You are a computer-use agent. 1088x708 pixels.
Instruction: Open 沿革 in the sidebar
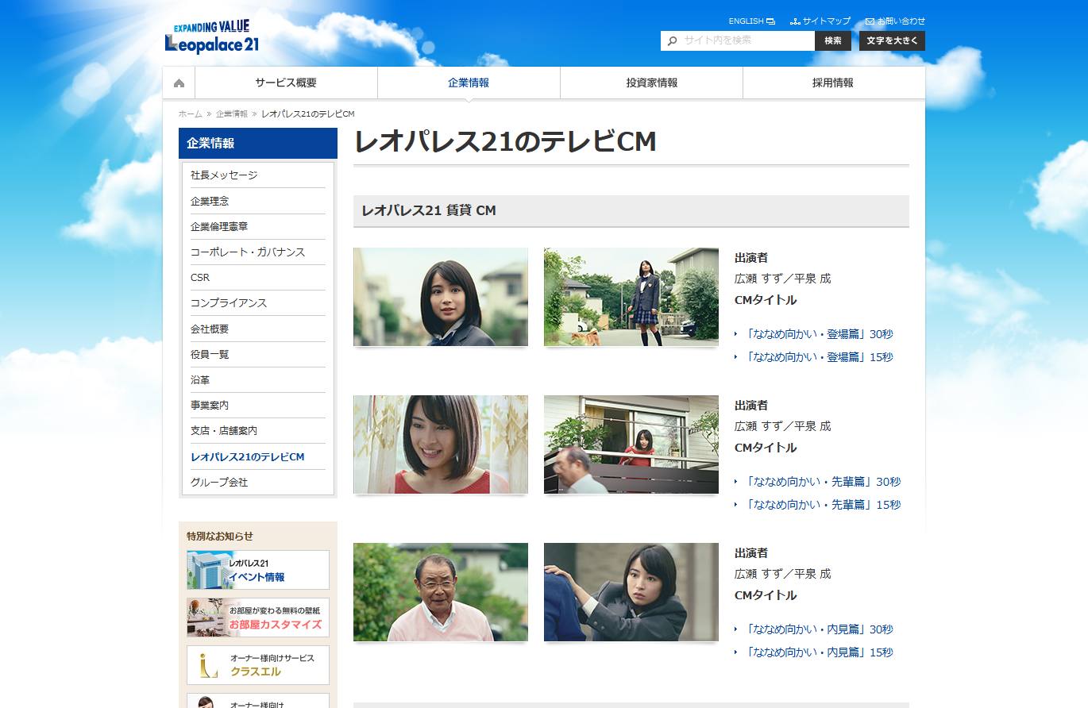pyautogui.click(x=258, y=380)
